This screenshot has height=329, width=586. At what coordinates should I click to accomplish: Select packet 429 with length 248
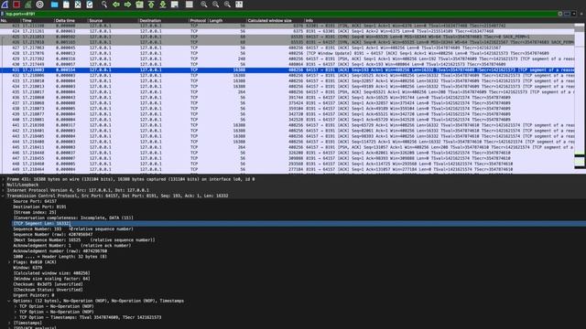[x=287, y=58]
